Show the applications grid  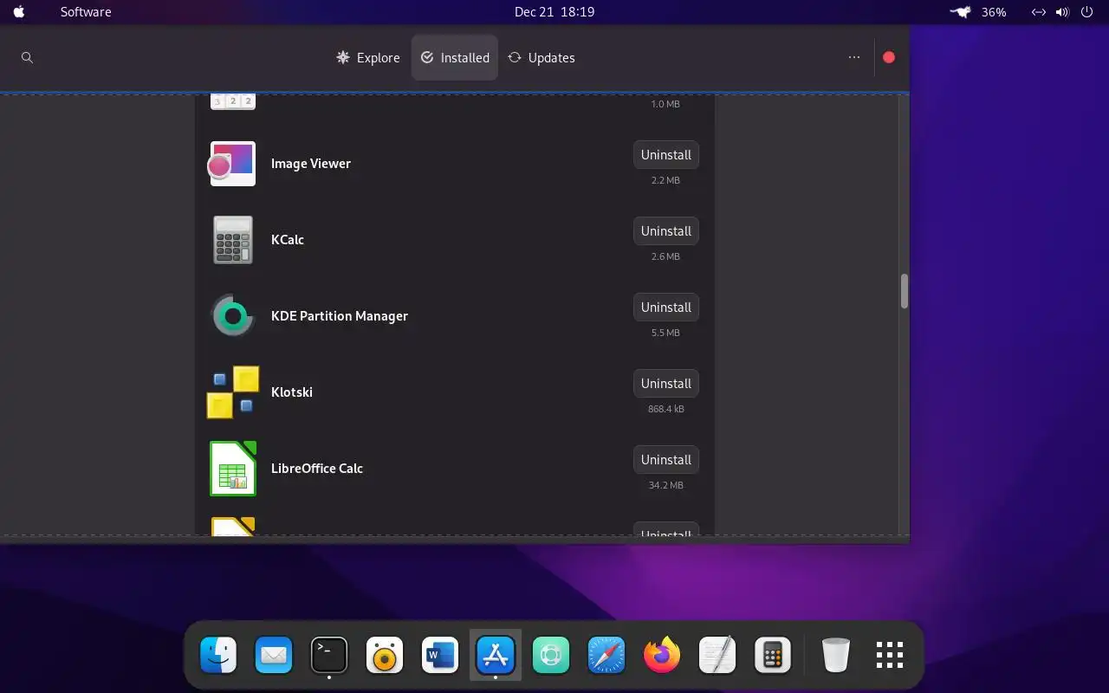click(890, 655)
